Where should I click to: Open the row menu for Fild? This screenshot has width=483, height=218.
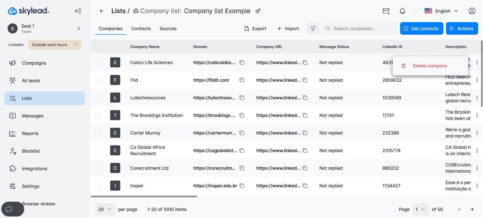(477, 80)
